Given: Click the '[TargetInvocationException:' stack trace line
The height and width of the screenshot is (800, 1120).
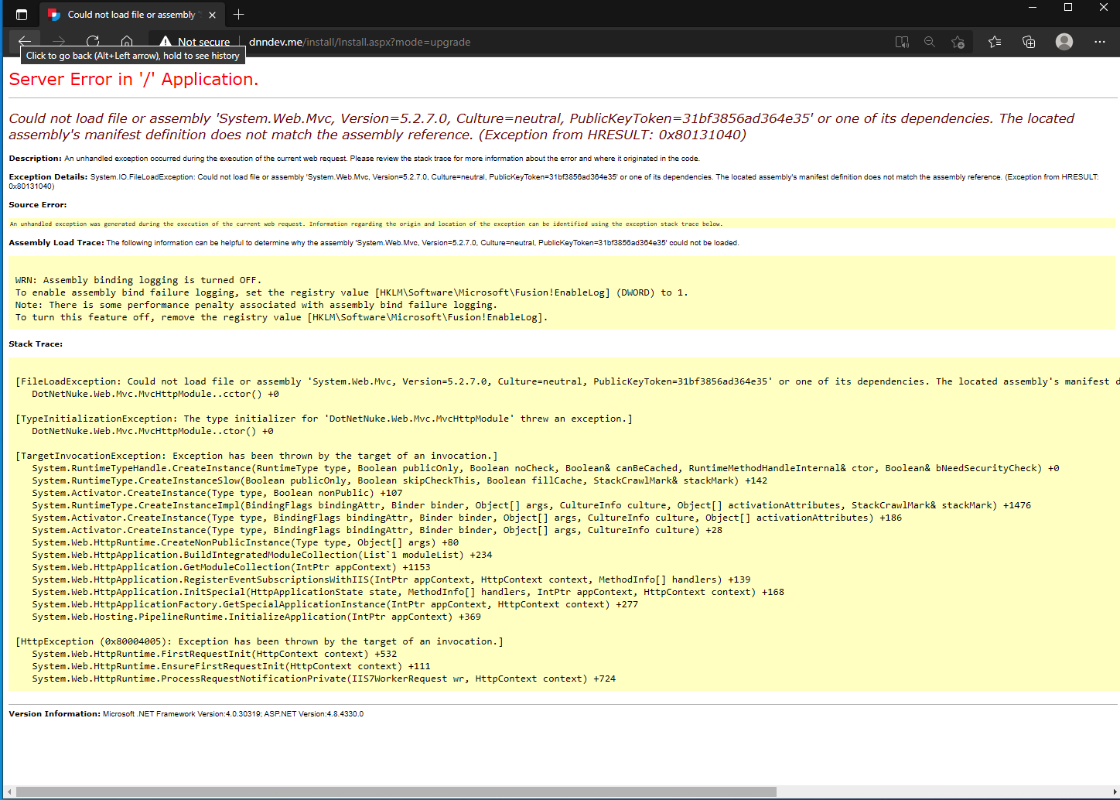Looking at the screenshot, I should [257, 456].
